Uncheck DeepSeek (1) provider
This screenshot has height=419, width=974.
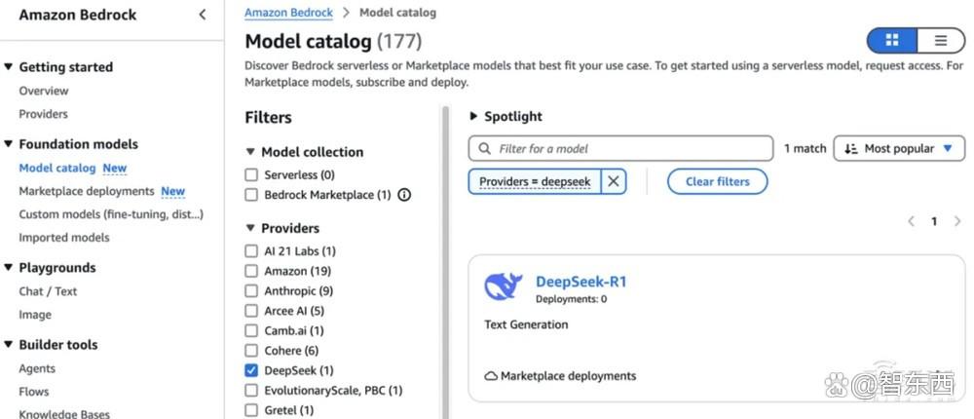tap(251, 370)
